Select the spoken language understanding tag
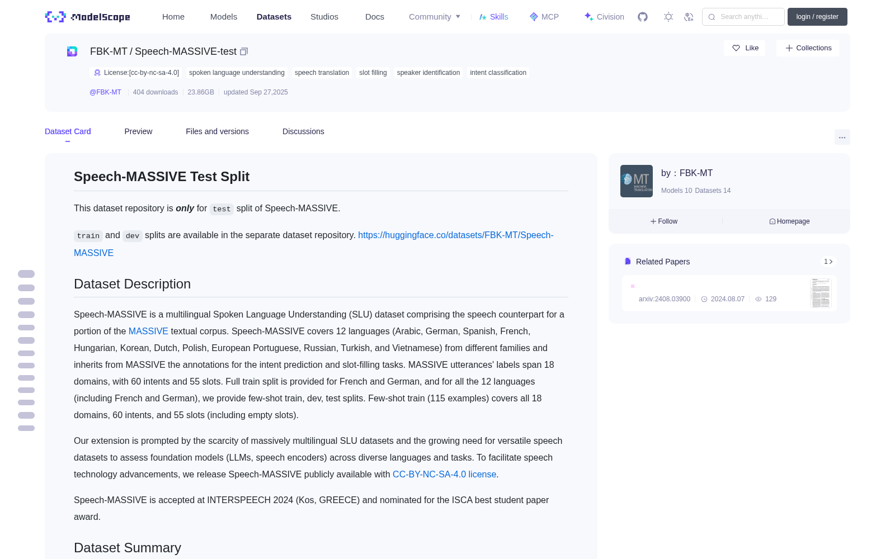Image resolution: width=895 pixels, height=559 pixels. (237, 73)
